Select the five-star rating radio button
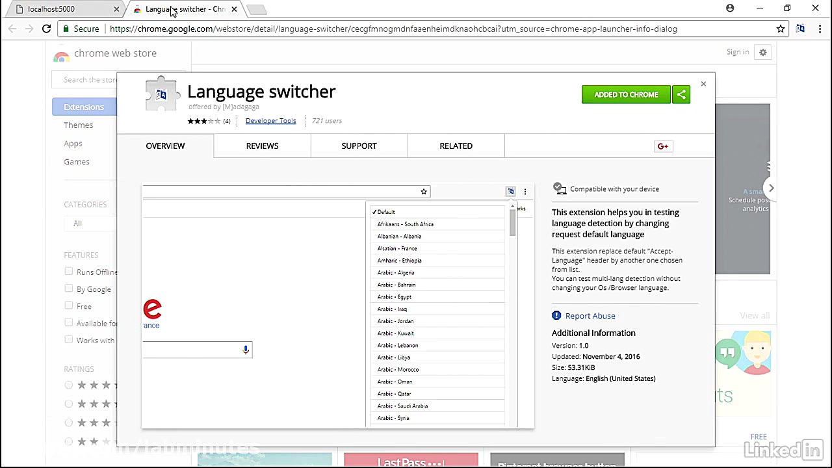832x468 pixels. coord(69,385)
